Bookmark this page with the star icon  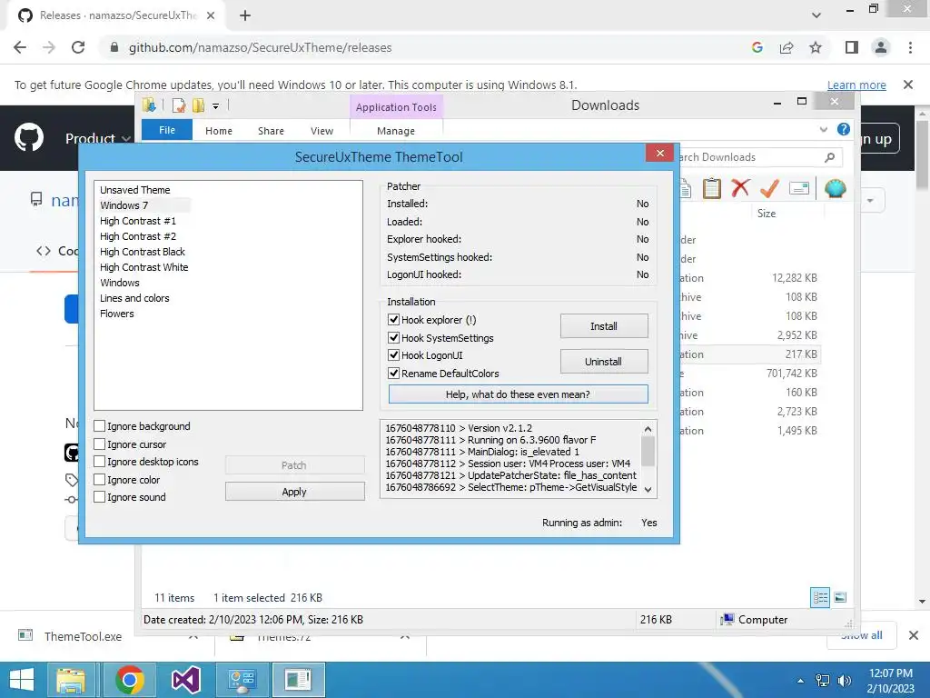click(x=816, y=47)
